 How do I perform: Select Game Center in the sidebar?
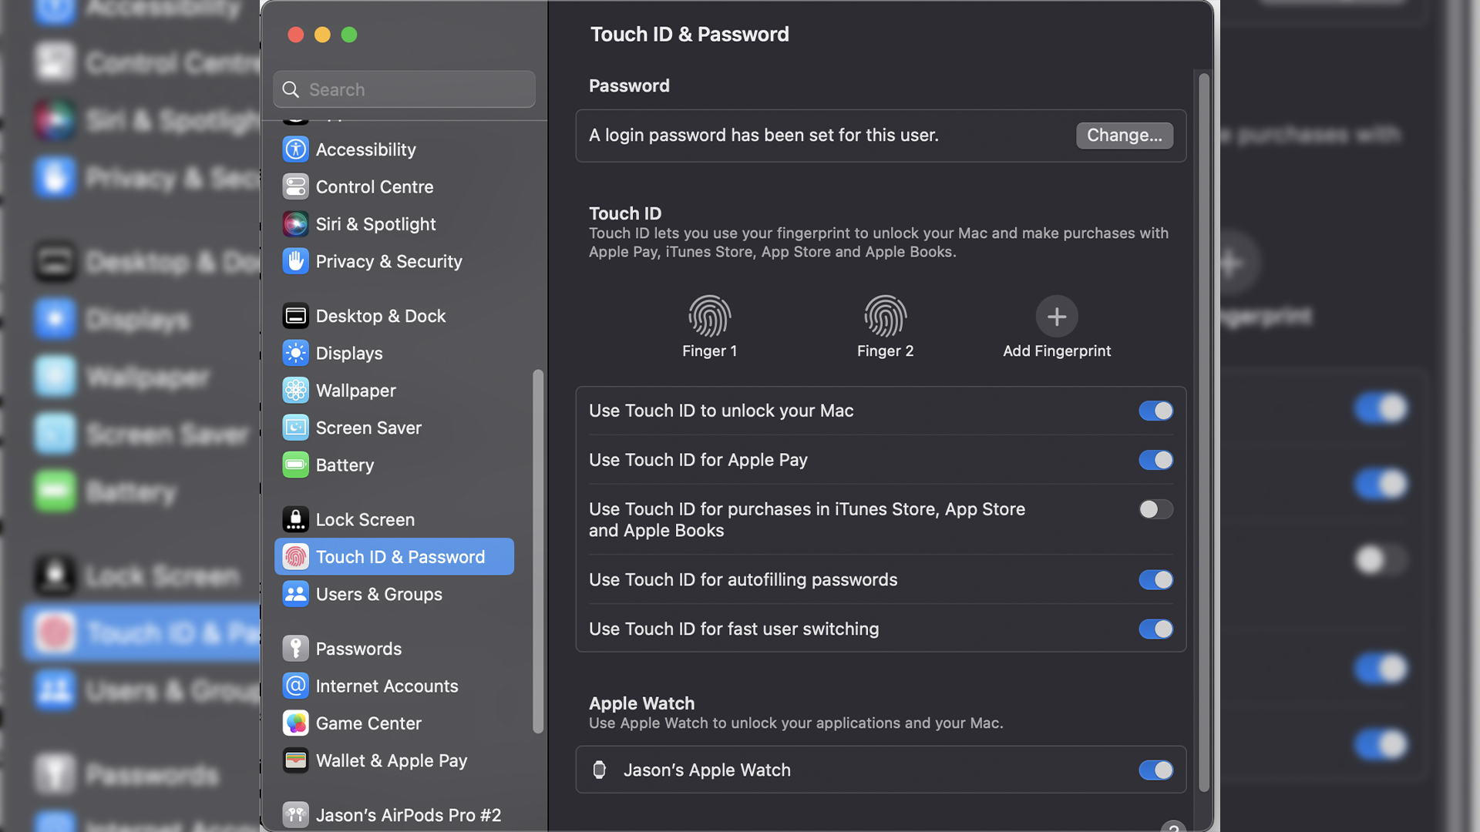point(368,723)
